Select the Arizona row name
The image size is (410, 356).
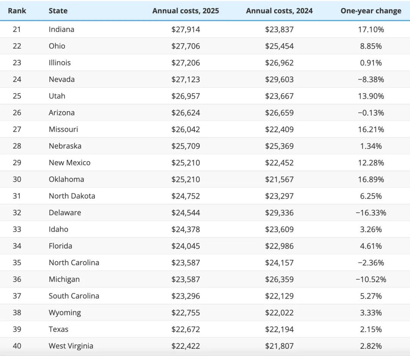point(61,113)
